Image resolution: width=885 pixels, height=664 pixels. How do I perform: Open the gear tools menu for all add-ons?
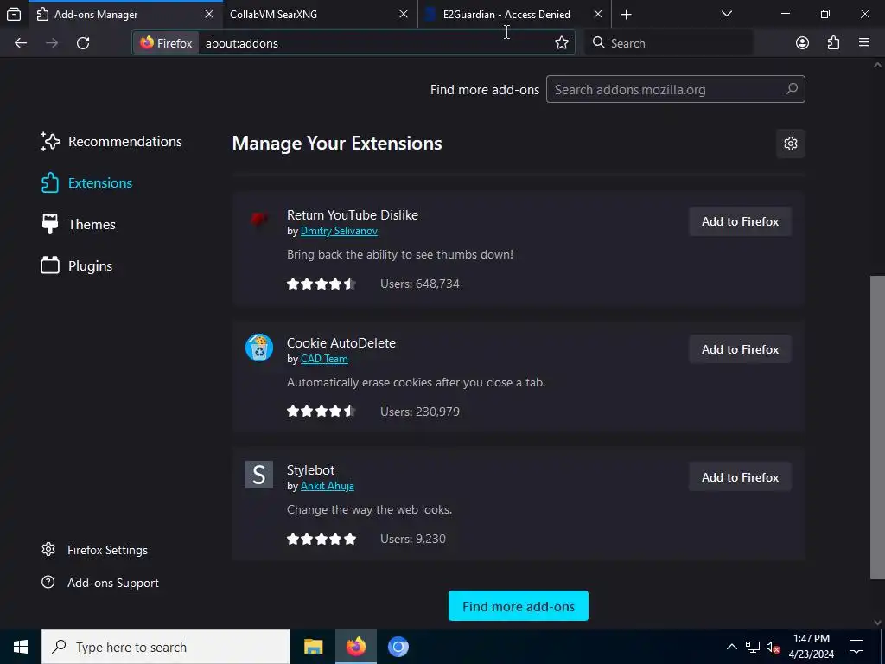coord(790,144)
